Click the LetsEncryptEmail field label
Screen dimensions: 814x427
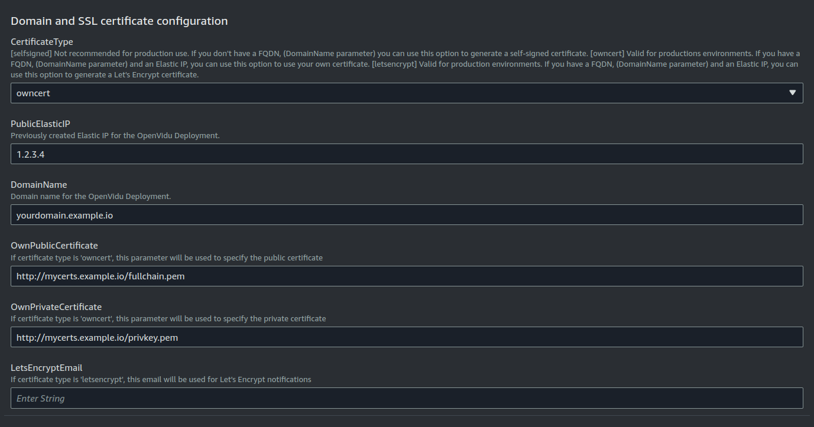(47, 368)
